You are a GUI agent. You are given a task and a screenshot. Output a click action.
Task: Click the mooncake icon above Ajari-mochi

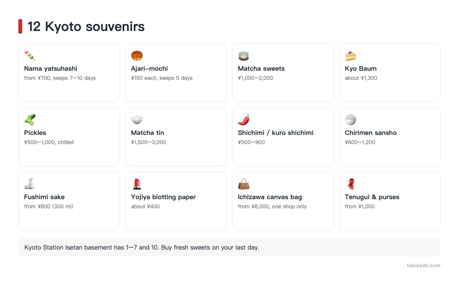pyautogui.click(x=137, y=56)
